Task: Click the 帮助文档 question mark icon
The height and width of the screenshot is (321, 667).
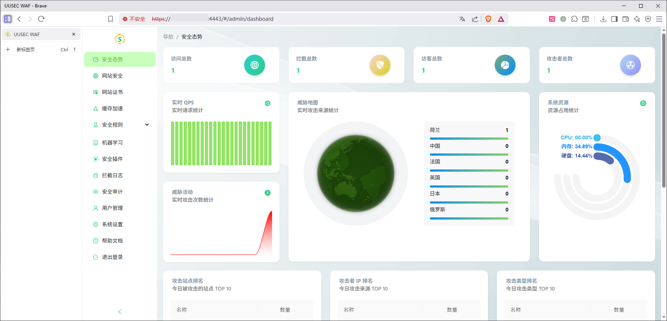Action: click(x=96, y=241)
